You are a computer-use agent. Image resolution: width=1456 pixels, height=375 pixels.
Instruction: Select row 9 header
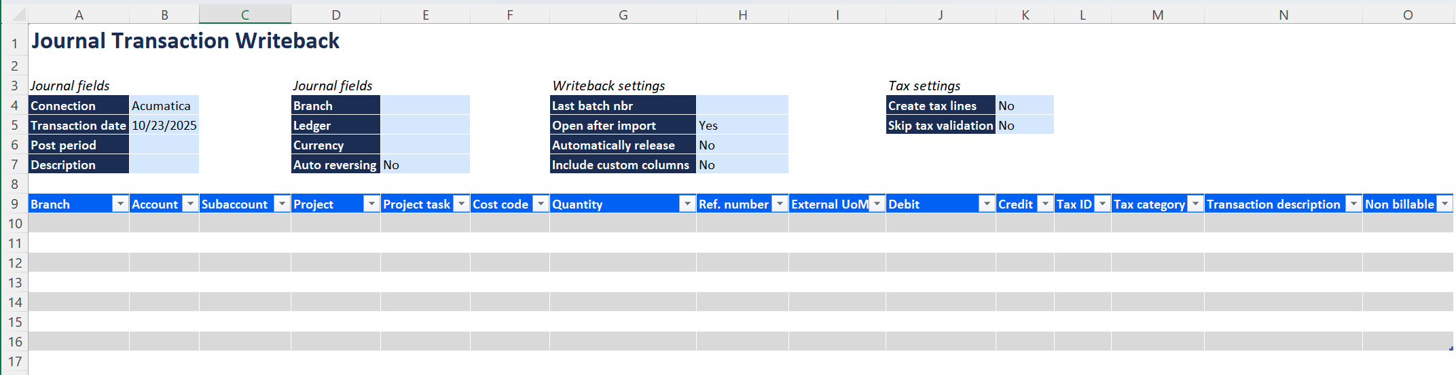point(14,204)
